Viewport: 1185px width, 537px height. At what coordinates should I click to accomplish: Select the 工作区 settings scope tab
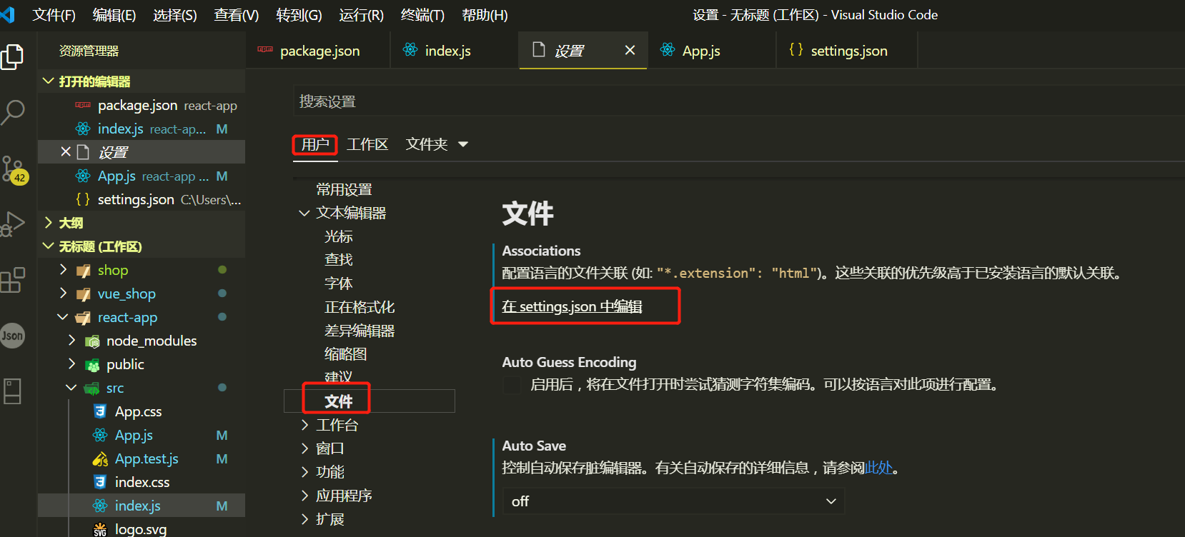click(x=367, y=144)
